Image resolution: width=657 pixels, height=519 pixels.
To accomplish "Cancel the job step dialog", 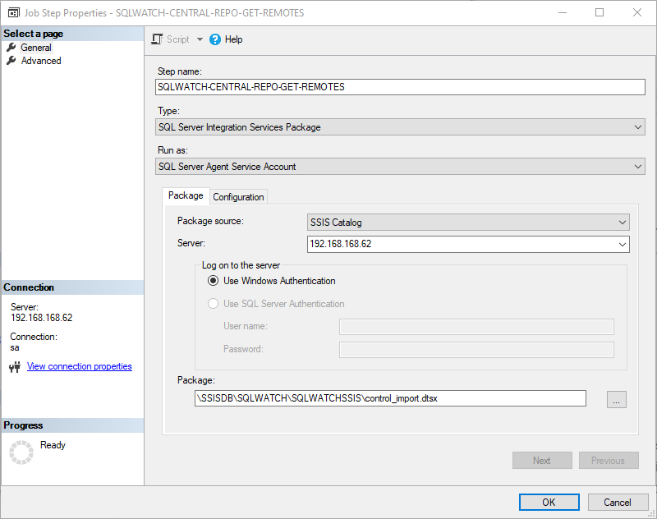I will click(618, 503).
